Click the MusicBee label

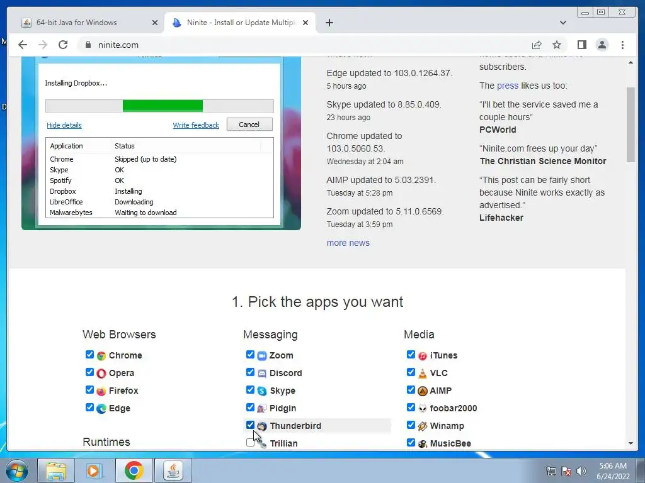coord(450,443)
